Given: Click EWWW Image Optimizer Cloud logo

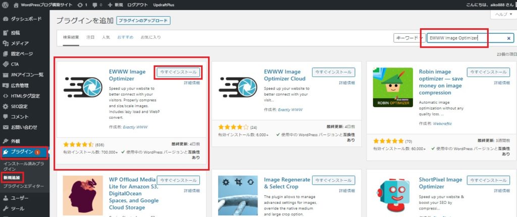Looking at the screenshot, I should point(239,87).
